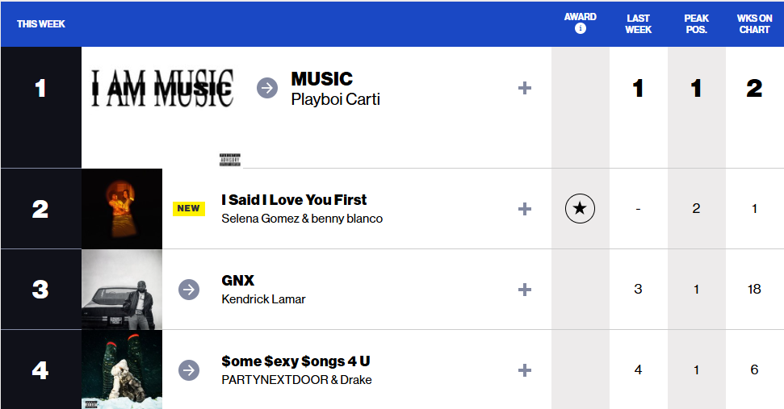Image resolution: width=784 pixels, height=409 pixels.
Task: Click the Award info icon in header
Action: coord(580,29)
